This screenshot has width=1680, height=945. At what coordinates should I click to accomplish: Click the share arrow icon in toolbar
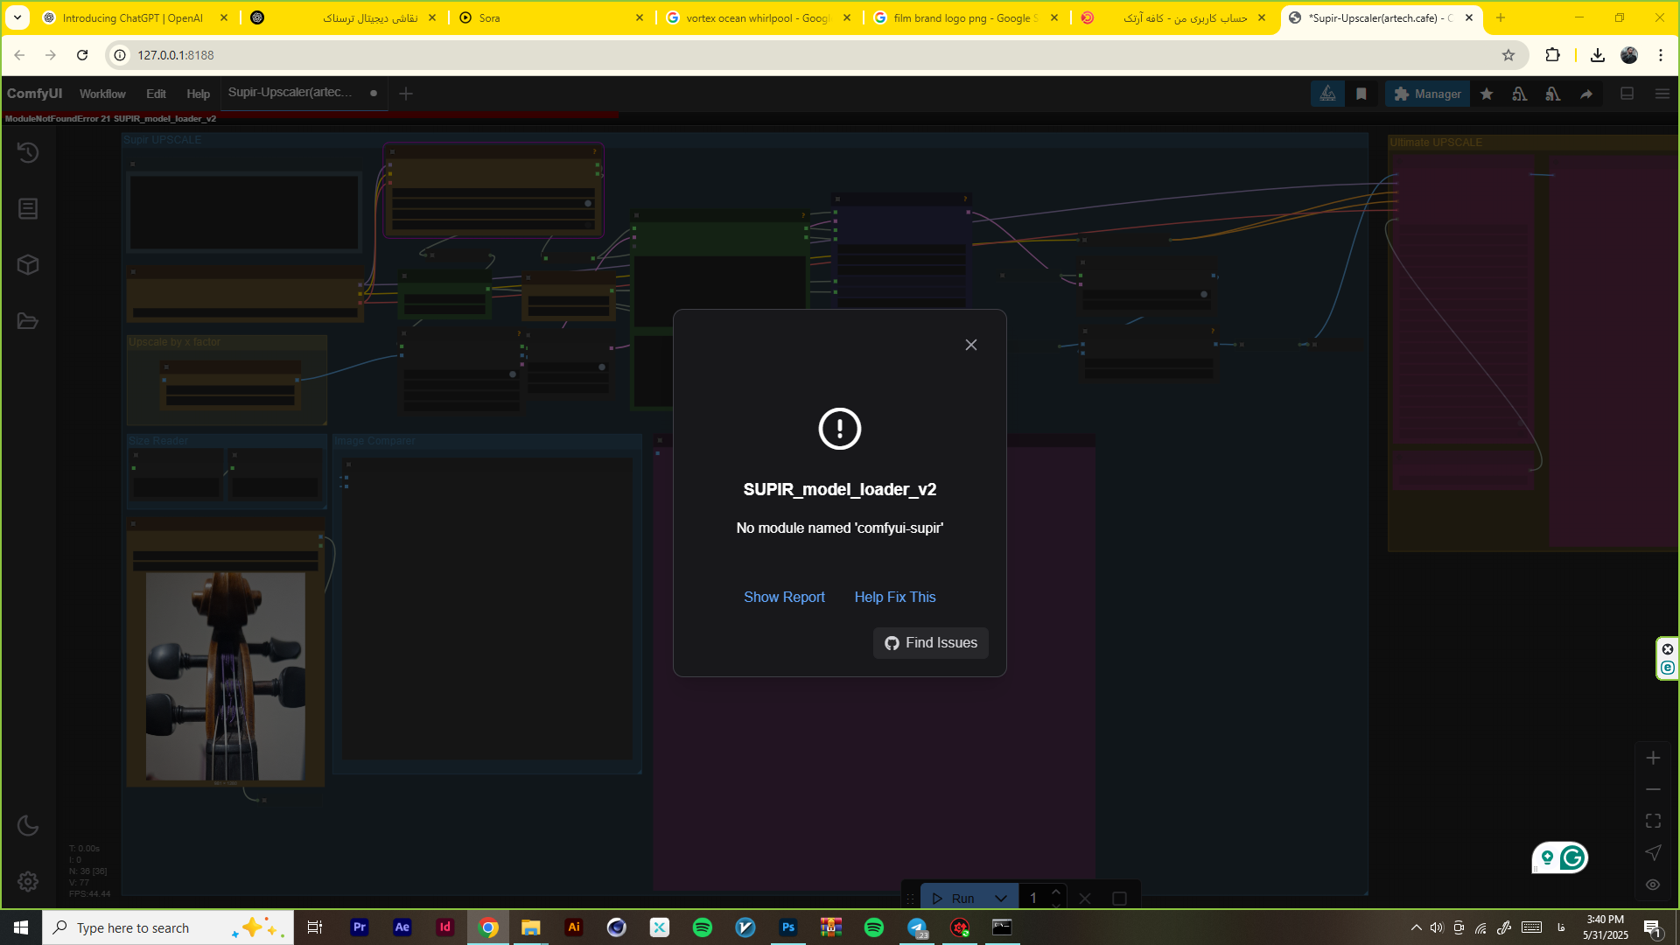[1586, 94]
